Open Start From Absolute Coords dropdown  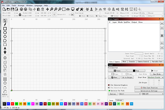click(156, 78)
